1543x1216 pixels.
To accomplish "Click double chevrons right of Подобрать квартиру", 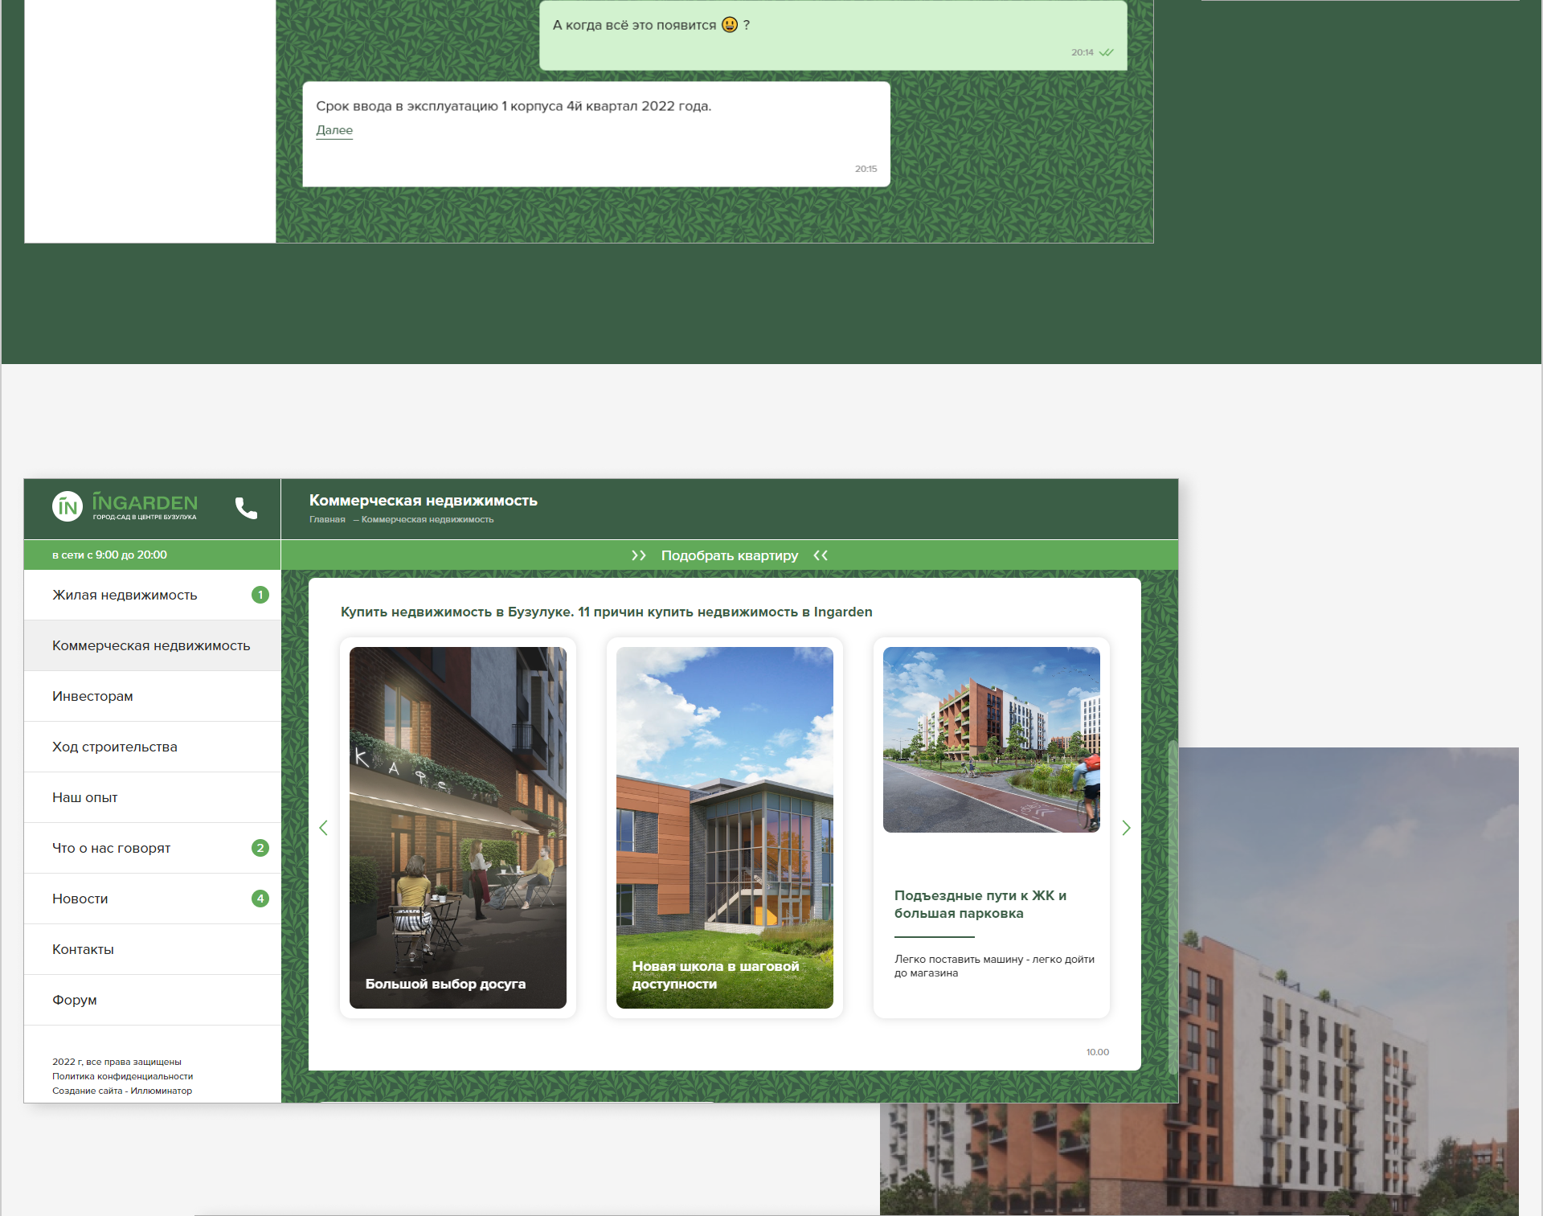I will click(821, 555).
